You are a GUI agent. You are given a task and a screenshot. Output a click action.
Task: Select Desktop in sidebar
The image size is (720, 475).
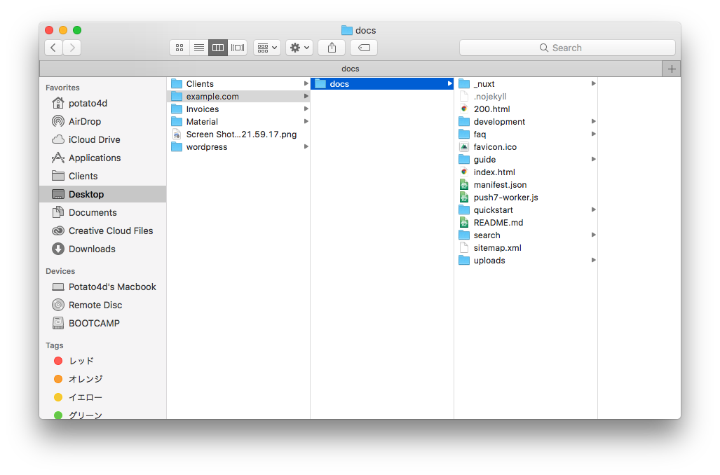pos(103,194)
